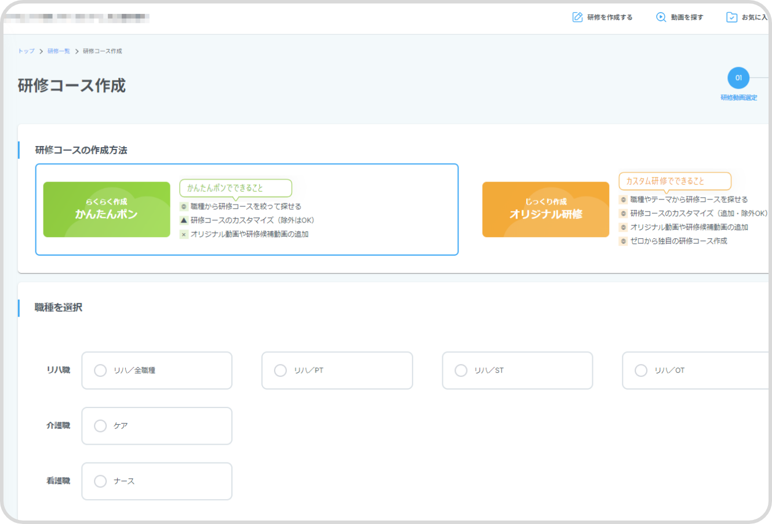Screen dimensions: 772x524
Task: Click step 01 研修動画選定 circle
Action: (x=738, y=78)
